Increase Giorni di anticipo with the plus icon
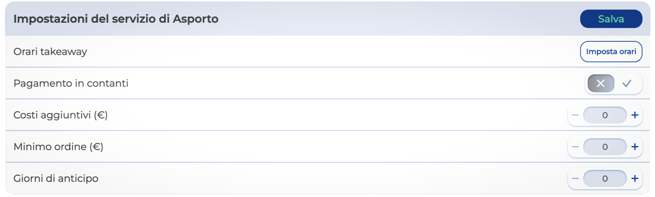Image resolution: width=655 pixels, height=197 pixels. pos(635,179)
